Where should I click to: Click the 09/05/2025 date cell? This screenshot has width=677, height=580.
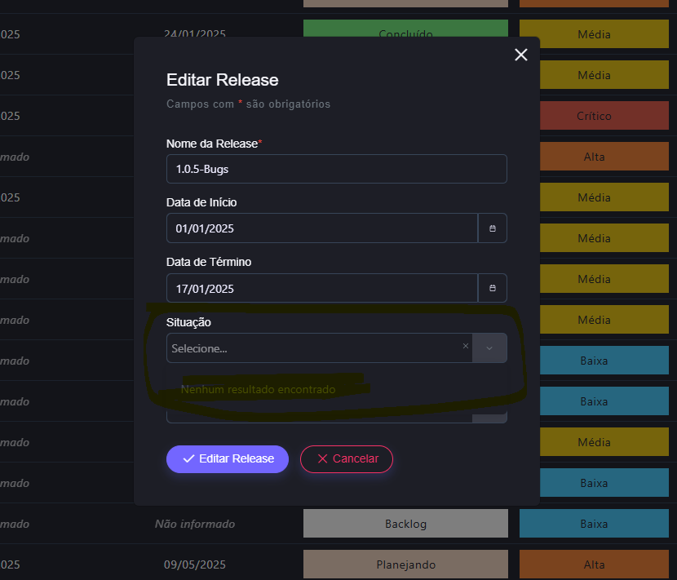(x=194, y=565)
